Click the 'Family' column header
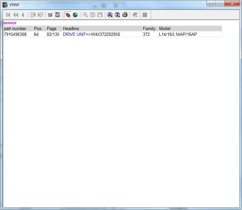This screenshot has height=210, width=242. (150, 28)
